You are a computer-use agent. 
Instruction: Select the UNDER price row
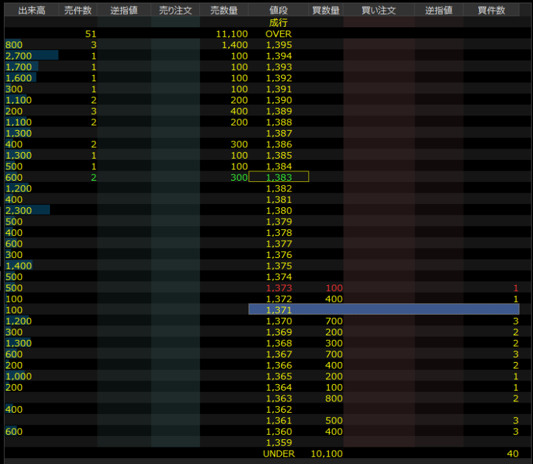[x=262, y=453]
